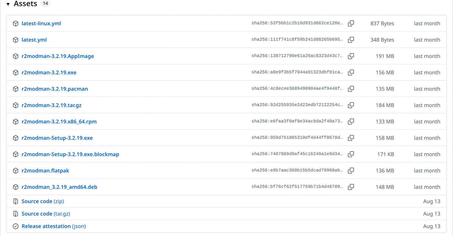This screenshot has height=236, width=453.
Task: Click the package icon beside r2modman-Setup-3.2.19.exe
Action: (x=16, y=138)
